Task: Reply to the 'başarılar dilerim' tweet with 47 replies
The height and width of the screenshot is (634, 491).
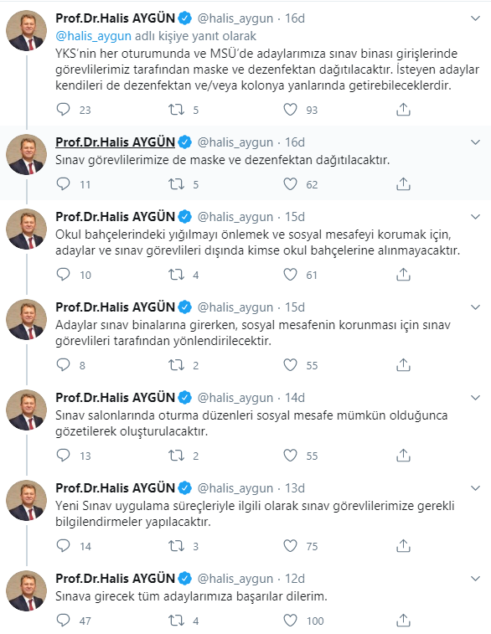Action: click(63, 621)
